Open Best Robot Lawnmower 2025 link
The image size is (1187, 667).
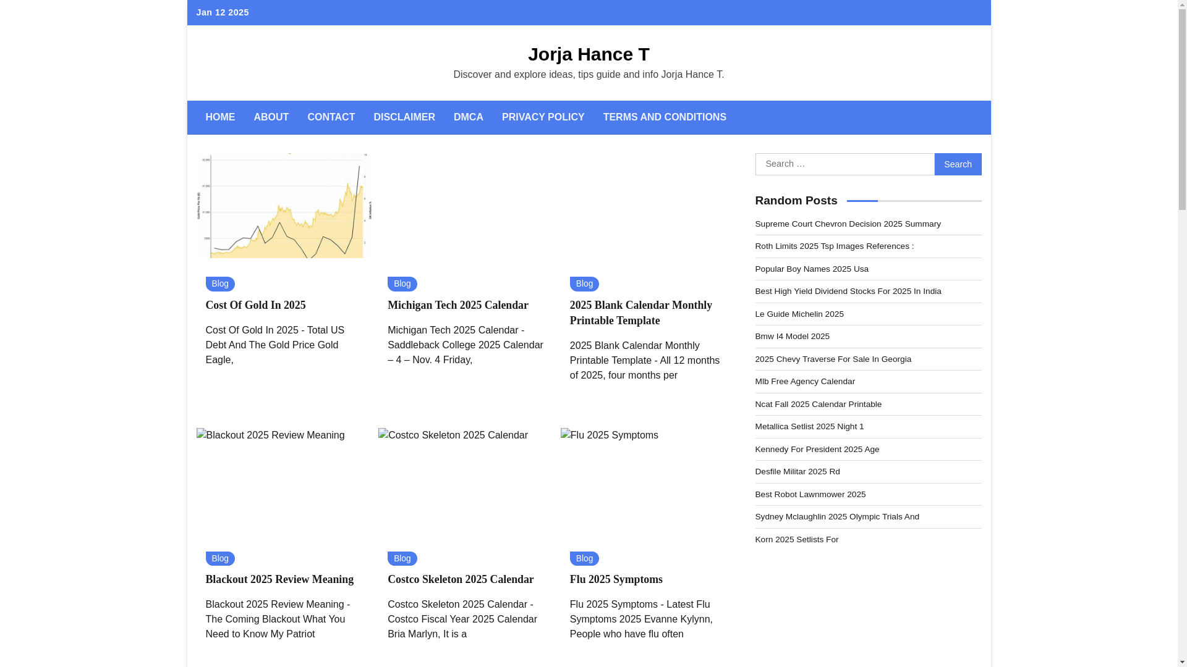[x=810, y=495]
